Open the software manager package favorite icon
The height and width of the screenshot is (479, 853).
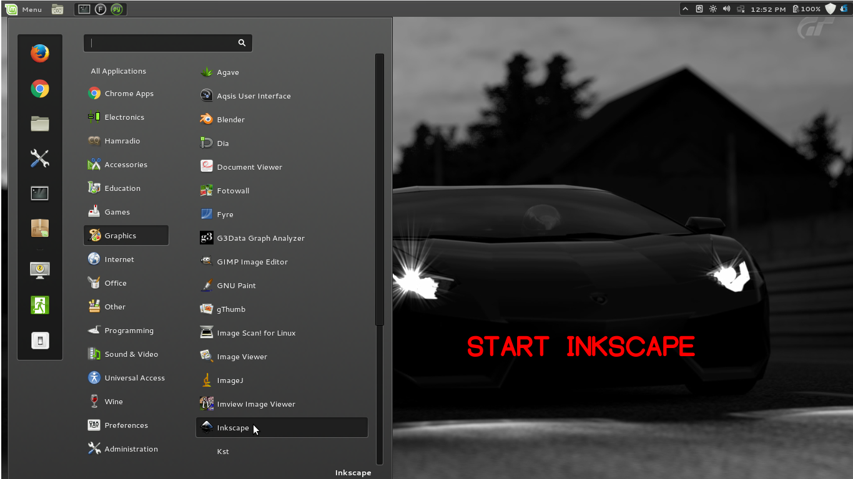pyautogui.click(x=40, y=228)
